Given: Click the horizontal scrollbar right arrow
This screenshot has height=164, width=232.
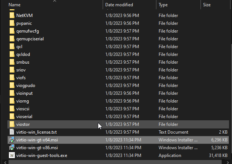Looking at the screenshot, I should [228, 163].
